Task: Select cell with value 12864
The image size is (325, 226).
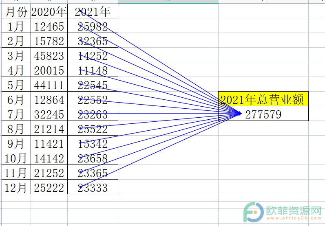Action: click(x=49, y=99)
